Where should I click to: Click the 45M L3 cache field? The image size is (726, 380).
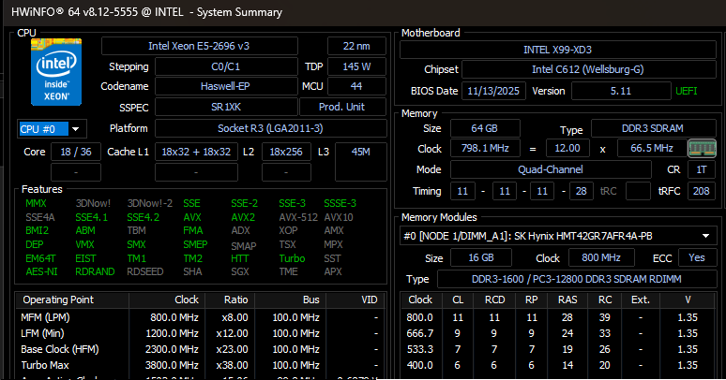pyautogui.click(x=359, y=152)
